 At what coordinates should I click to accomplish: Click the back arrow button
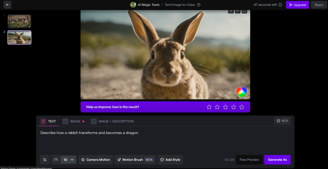7,5
